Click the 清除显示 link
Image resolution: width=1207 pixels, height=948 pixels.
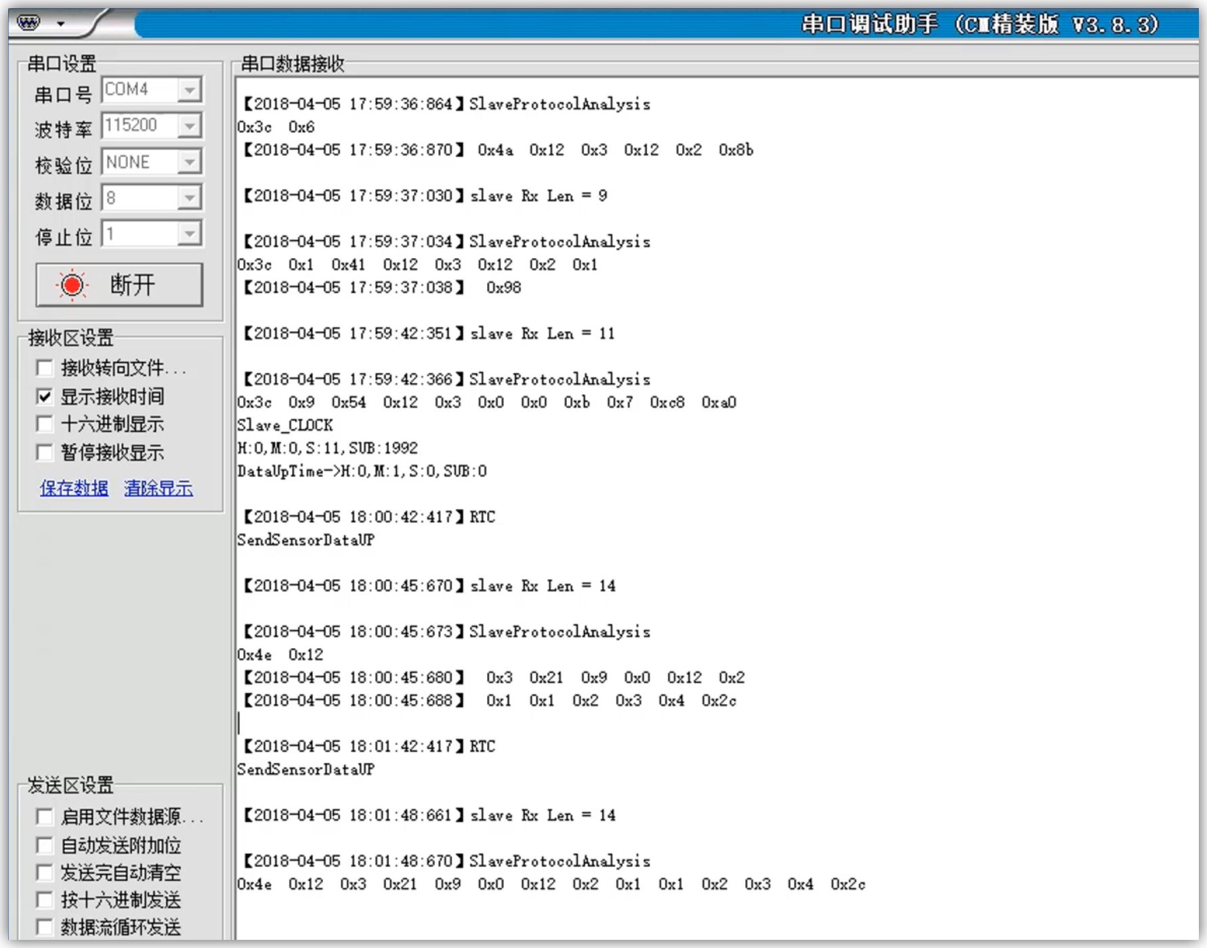tap(158, 488)
